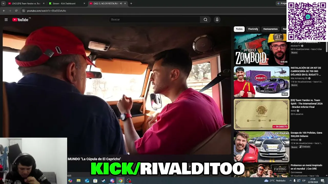Open 'Escapa de 100 Policías' video title

(x=306, y=134)
